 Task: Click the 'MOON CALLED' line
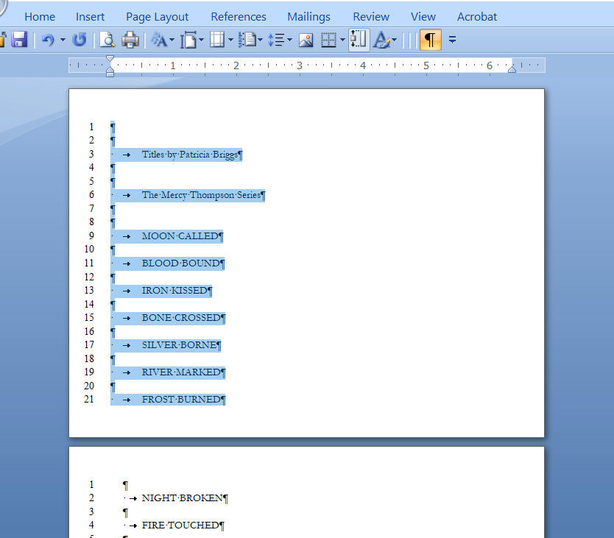[x=180, y=236]
